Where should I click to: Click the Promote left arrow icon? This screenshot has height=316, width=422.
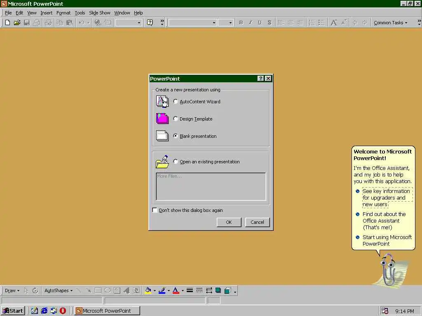coord(355,23)
